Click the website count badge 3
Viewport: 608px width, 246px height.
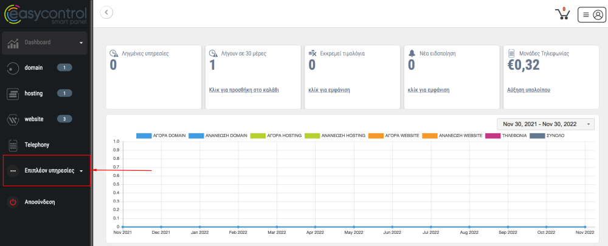[x=64, y=119]
